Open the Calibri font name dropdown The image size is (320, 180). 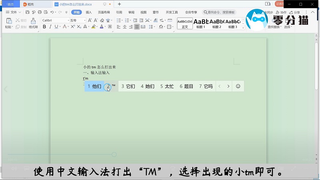[68, 20]
